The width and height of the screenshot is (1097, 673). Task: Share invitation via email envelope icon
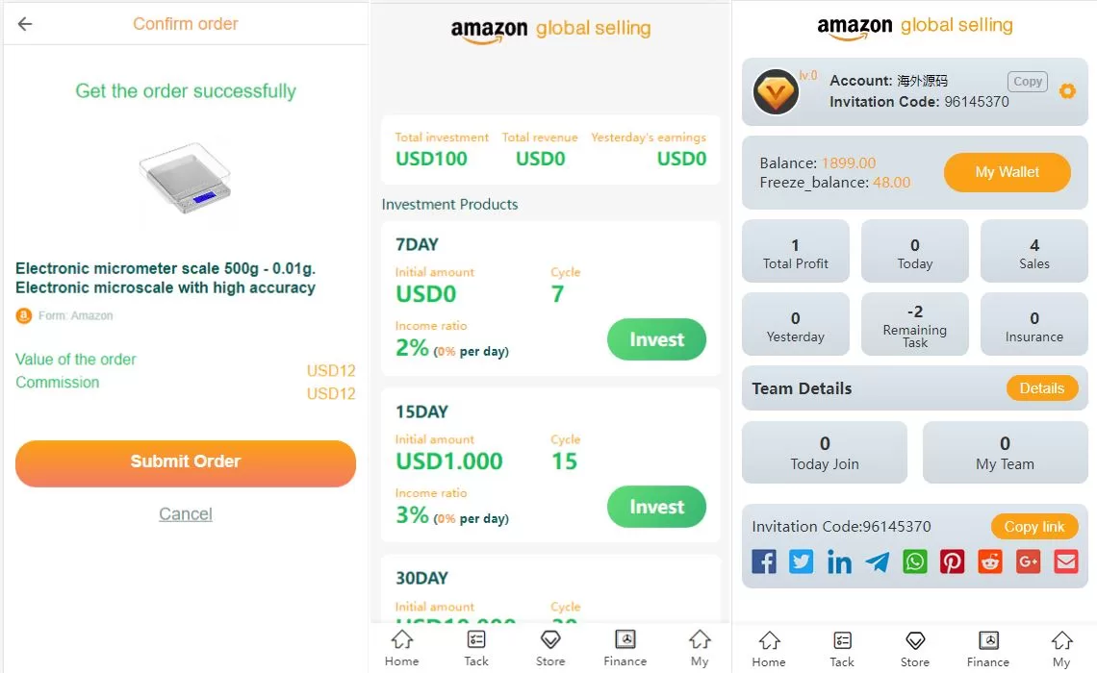(x=1066, y=561)
